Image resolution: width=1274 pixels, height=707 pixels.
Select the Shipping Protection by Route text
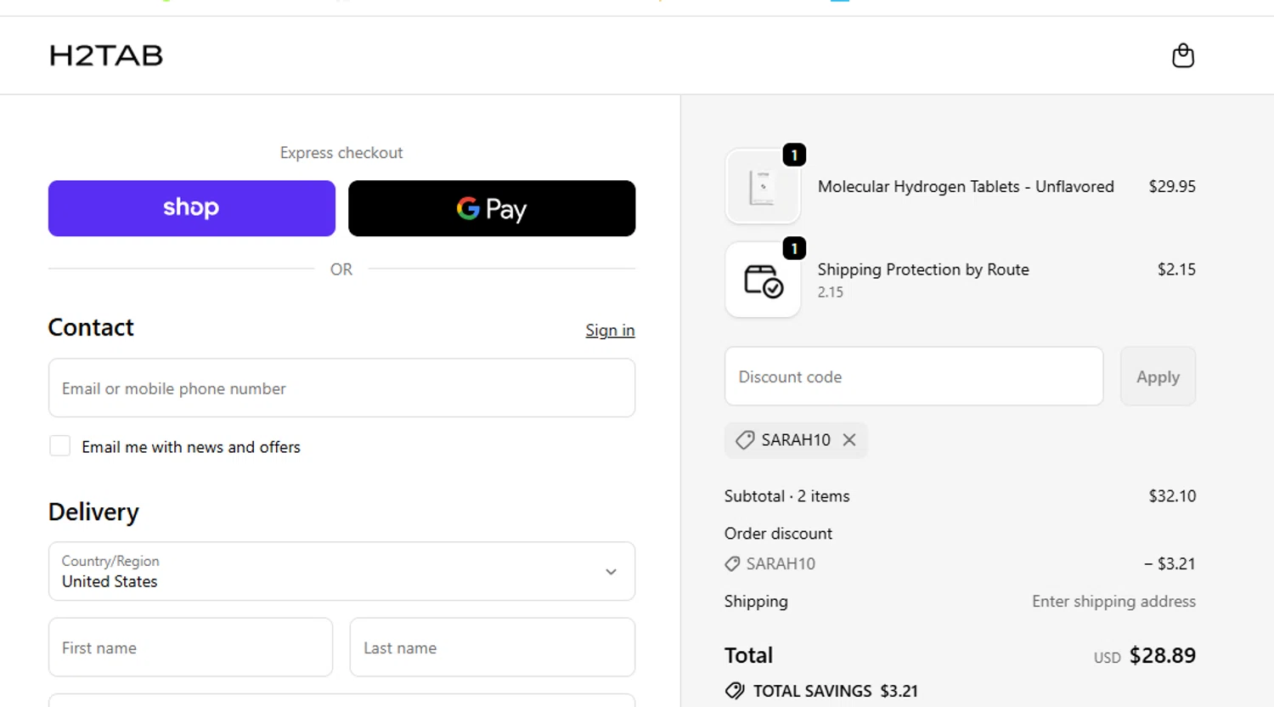tap(923, 269)
